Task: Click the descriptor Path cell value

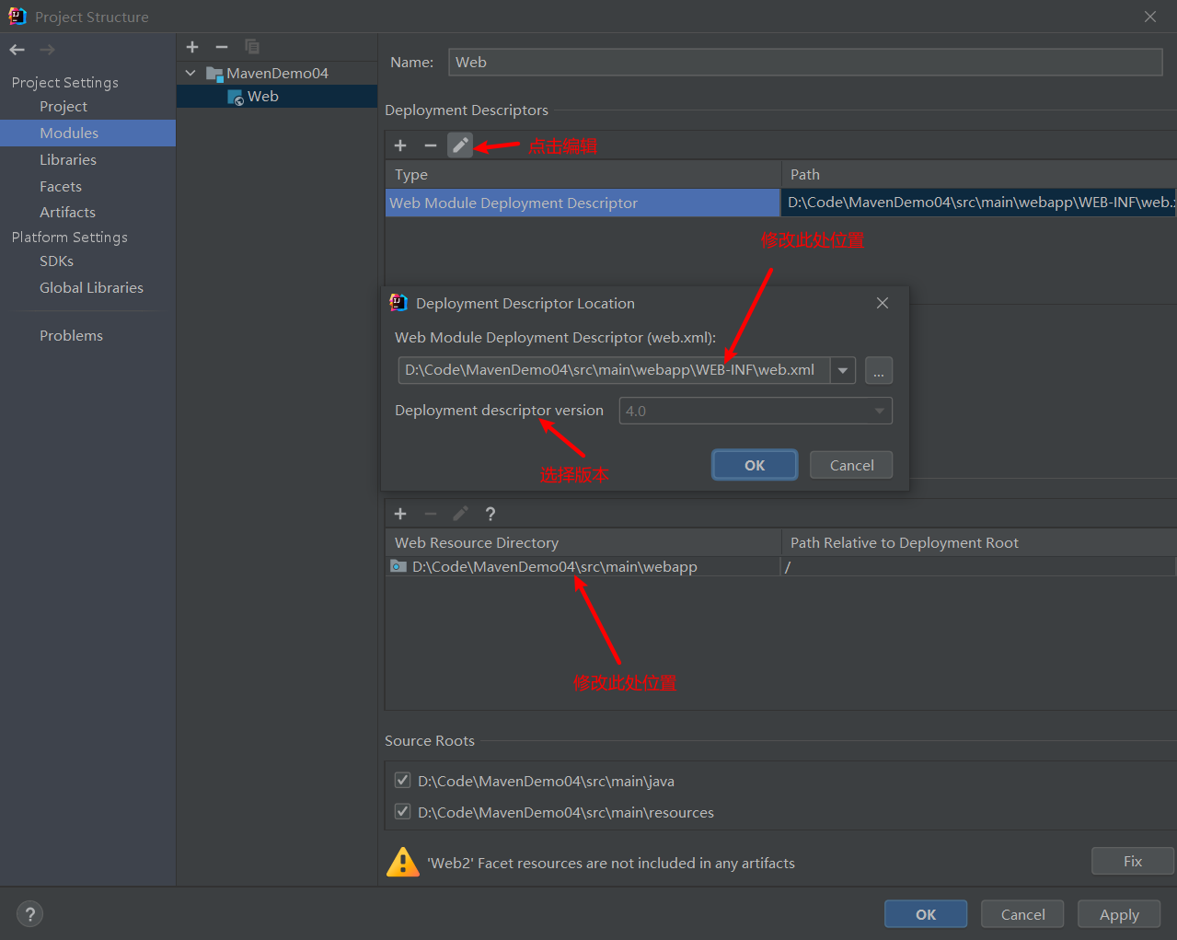Action: pyautogui.click(x=979, y=203)
